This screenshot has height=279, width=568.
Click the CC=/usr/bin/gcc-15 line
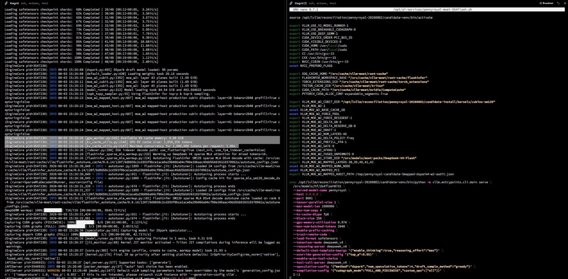pyautogui.click(x=312, y=54)
